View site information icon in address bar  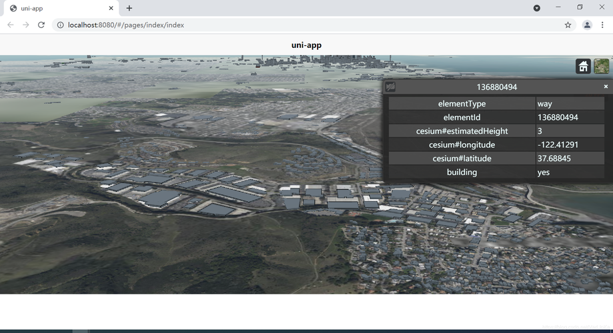coord(60,25)
